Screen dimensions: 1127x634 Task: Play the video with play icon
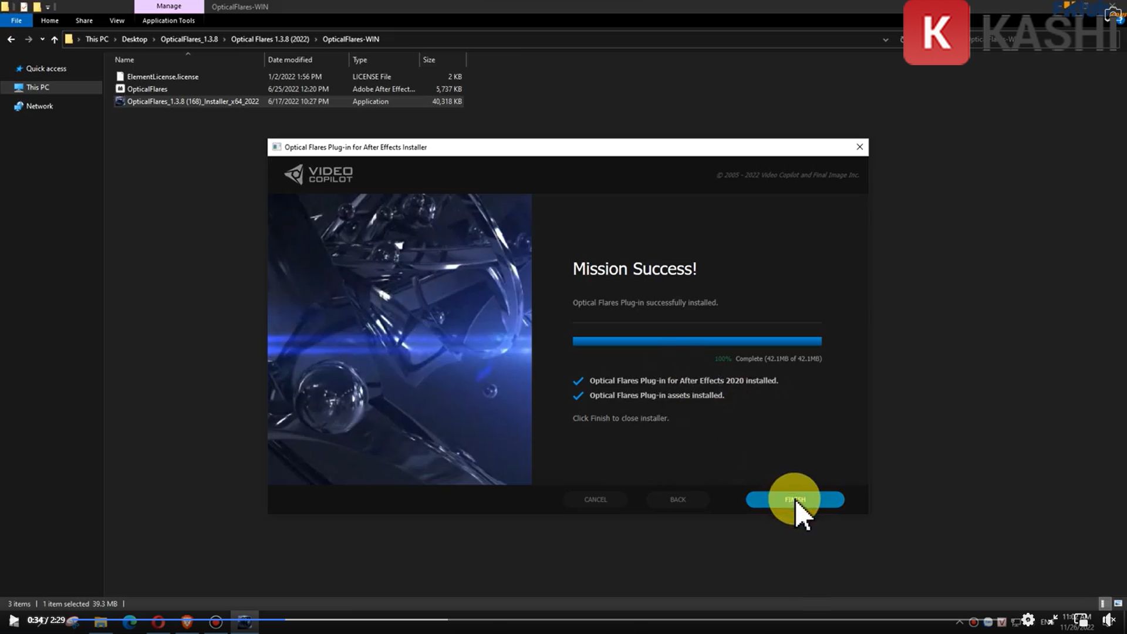[14, 620]
